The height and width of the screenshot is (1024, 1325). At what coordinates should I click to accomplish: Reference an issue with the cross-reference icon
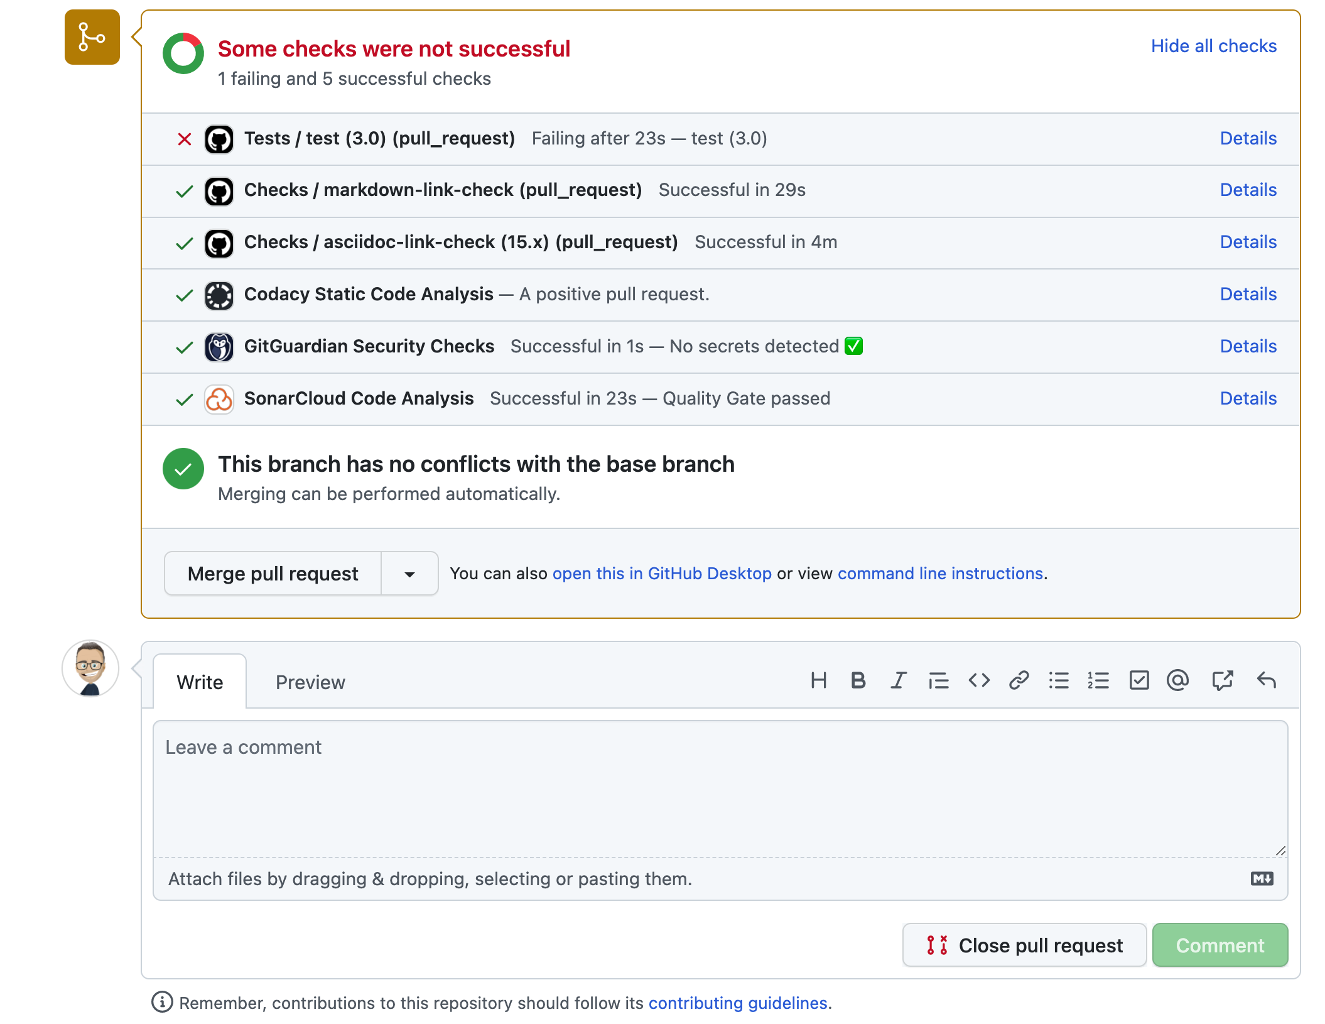click(x=1222, y=680)
